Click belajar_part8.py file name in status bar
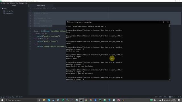182x102 pixels. pos(10,97)
